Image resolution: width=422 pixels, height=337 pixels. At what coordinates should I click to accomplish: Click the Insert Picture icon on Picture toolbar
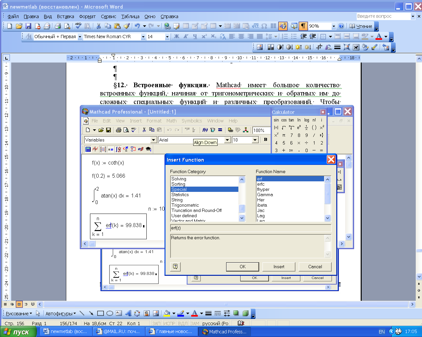pos(260,47)
